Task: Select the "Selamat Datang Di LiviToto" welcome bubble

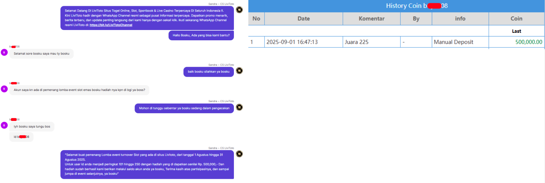Action: [x=147, y=18]
